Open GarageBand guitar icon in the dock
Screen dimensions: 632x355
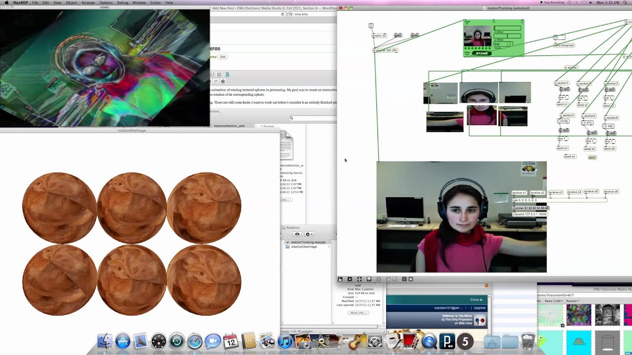click(x=357, y=341)
